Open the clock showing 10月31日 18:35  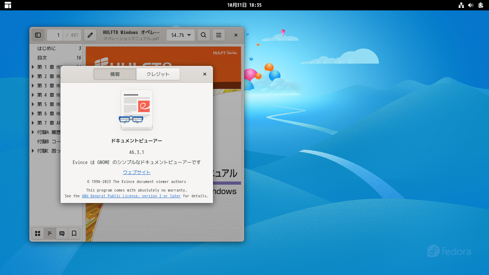tap(245, 5)
